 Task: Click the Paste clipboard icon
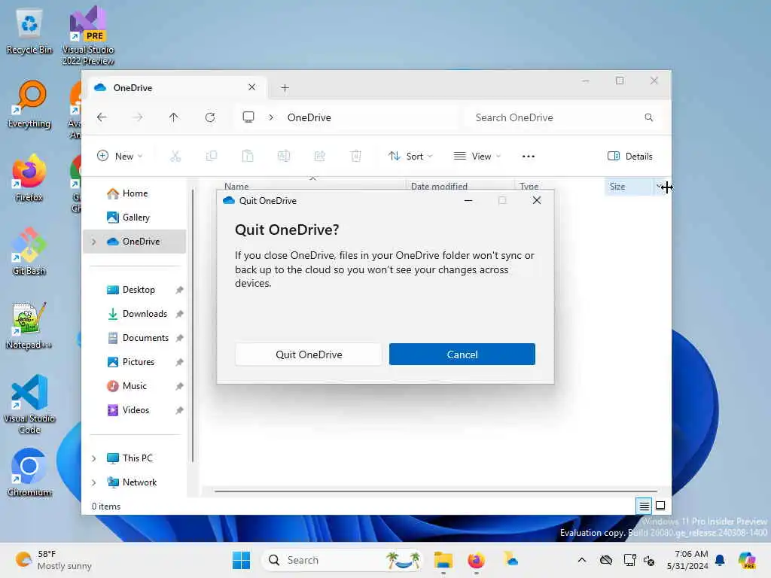point(248,157)
